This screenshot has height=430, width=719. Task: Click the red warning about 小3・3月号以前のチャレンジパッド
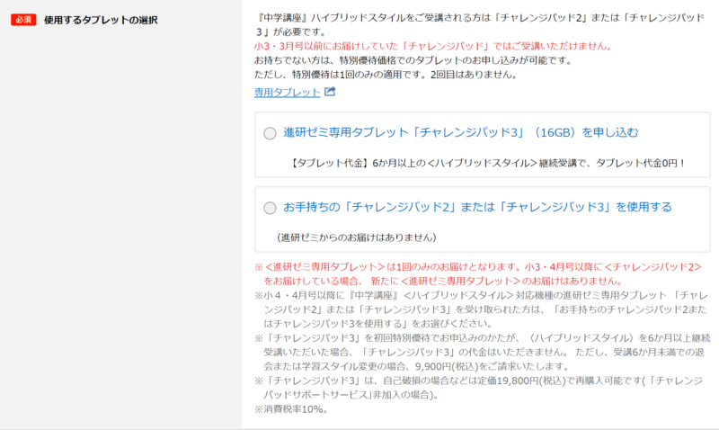pyautogui.click(x=433, y=47)
